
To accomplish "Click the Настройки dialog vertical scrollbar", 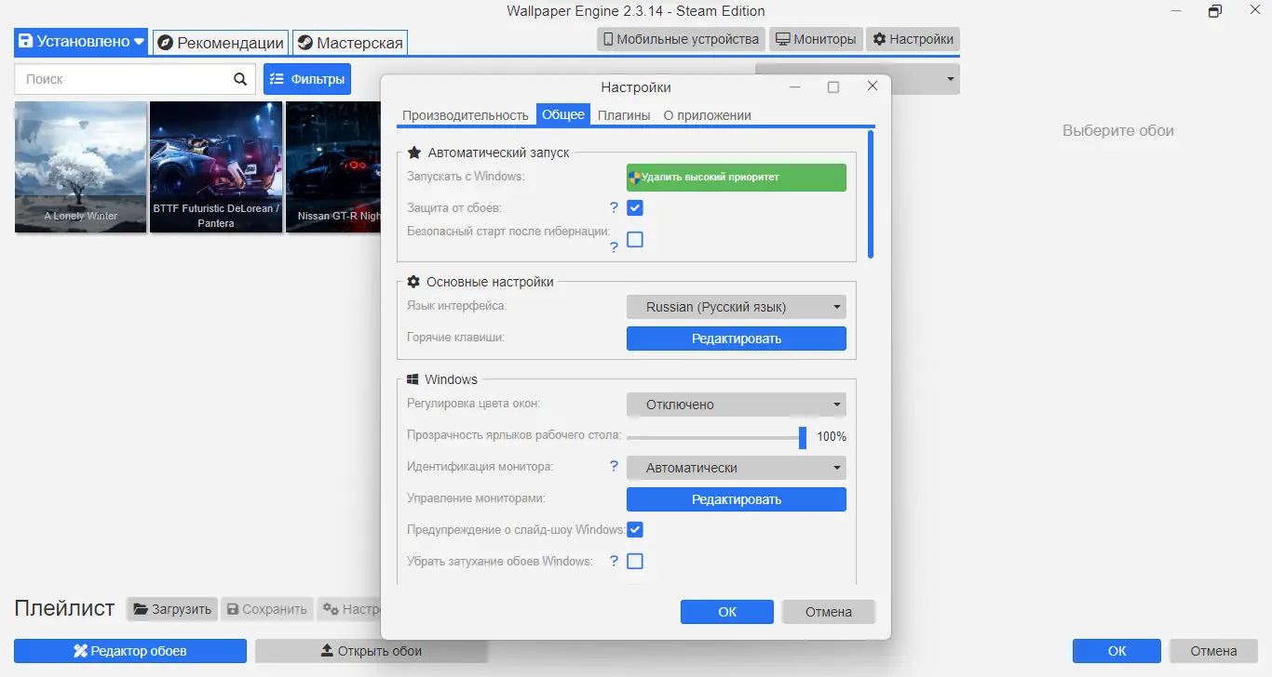I will [871, 194].
